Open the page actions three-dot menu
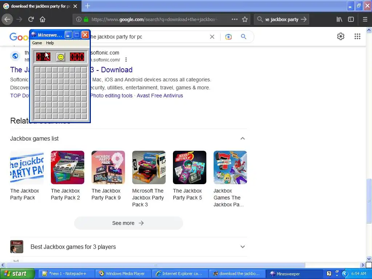372x279 pixels. (235, 20)
